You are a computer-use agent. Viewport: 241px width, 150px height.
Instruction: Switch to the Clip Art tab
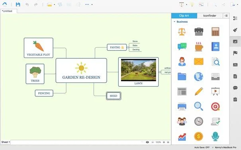tap(184, 15)
